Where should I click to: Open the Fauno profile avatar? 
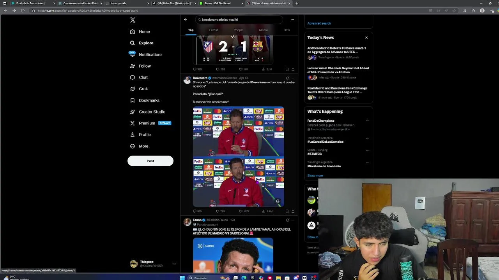(x=188, y=222)
